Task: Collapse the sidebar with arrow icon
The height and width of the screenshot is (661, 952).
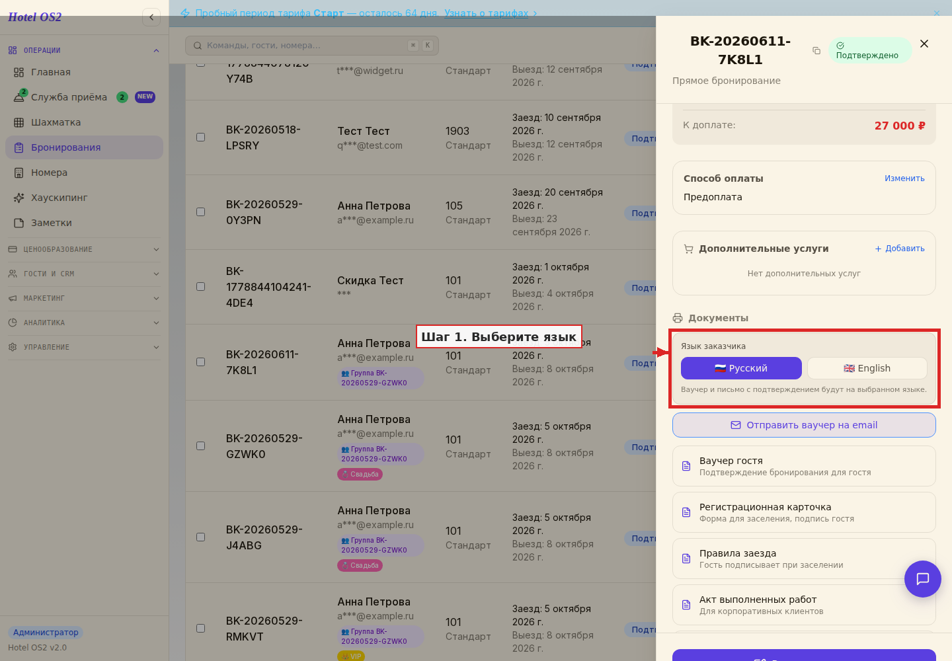Action: tap(151, 17)
